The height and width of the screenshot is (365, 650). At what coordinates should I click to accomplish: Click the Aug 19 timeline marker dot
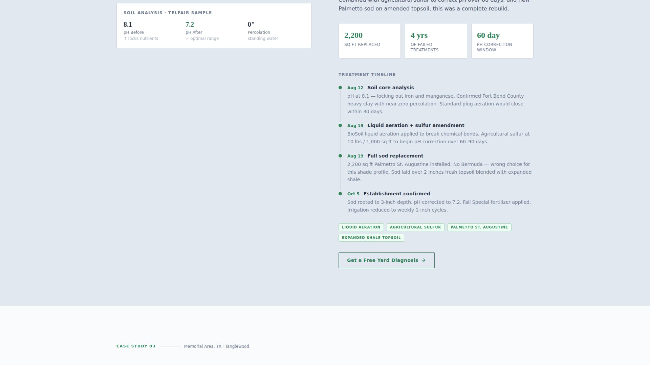coord(340,156)
